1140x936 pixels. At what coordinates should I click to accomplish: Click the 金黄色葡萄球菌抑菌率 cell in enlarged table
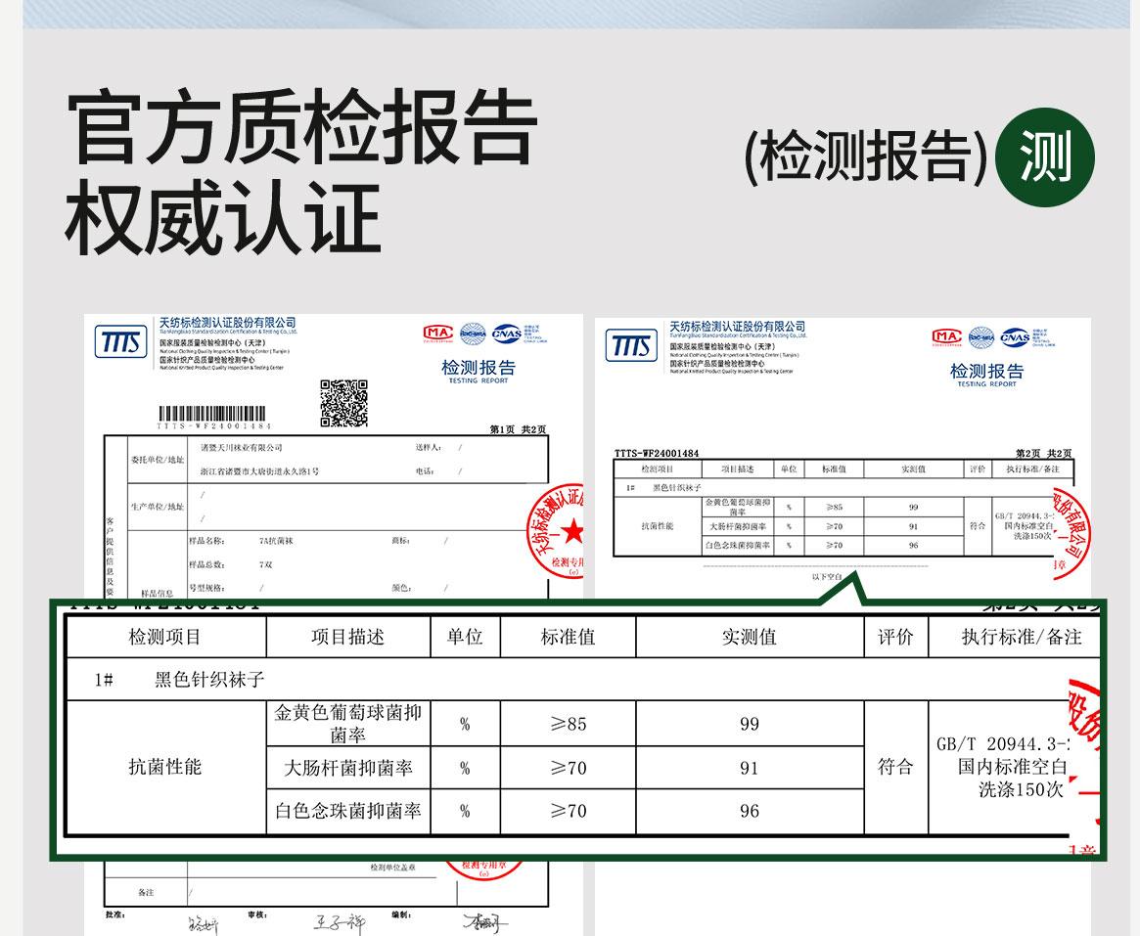tap(348, 724)
